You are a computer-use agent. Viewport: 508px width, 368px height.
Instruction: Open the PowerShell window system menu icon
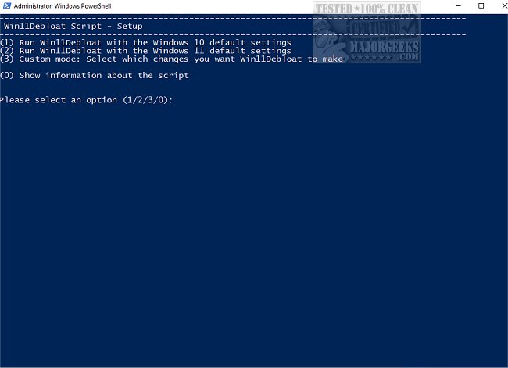[6, 5]
